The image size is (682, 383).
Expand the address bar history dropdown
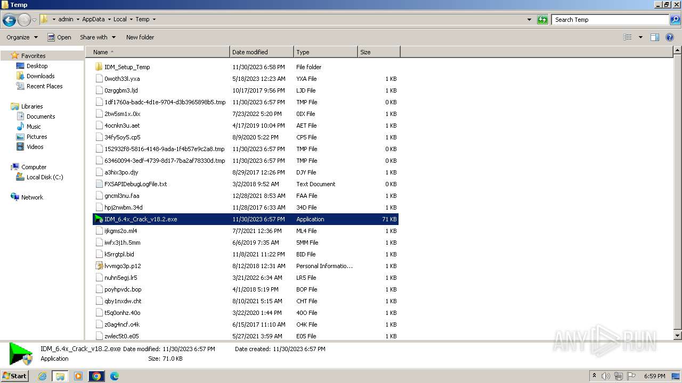coord(529,20)
